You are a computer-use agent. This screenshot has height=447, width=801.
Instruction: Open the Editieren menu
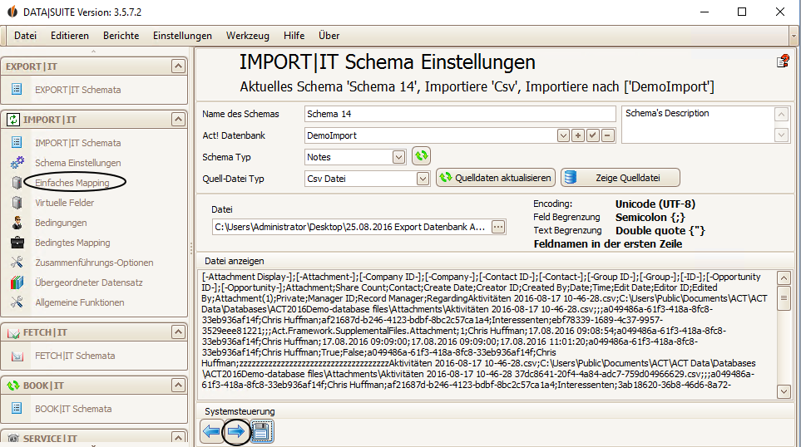70,36
